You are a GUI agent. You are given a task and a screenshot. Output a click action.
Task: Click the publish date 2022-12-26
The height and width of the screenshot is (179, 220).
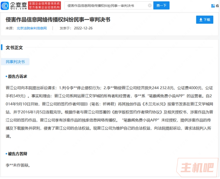pos(83,28)
